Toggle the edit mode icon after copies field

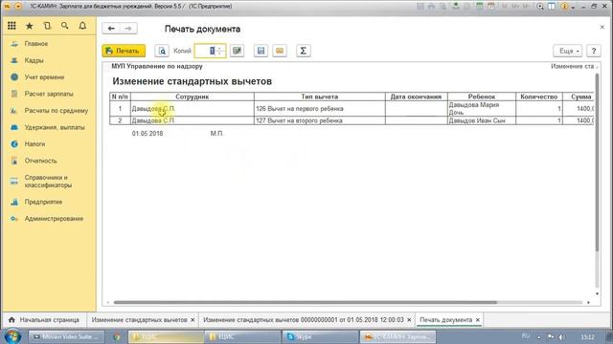point(237,51)
